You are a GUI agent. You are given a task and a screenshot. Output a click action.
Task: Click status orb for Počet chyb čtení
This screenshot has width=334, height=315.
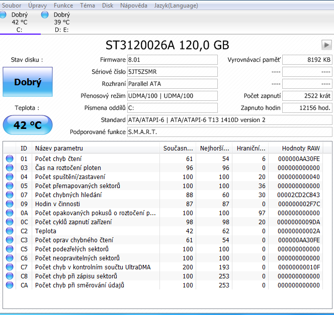coord(10,159)
